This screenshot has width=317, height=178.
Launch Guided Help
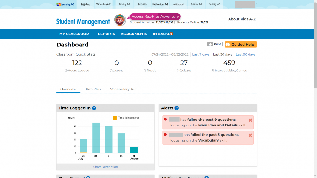click(241, 45)
